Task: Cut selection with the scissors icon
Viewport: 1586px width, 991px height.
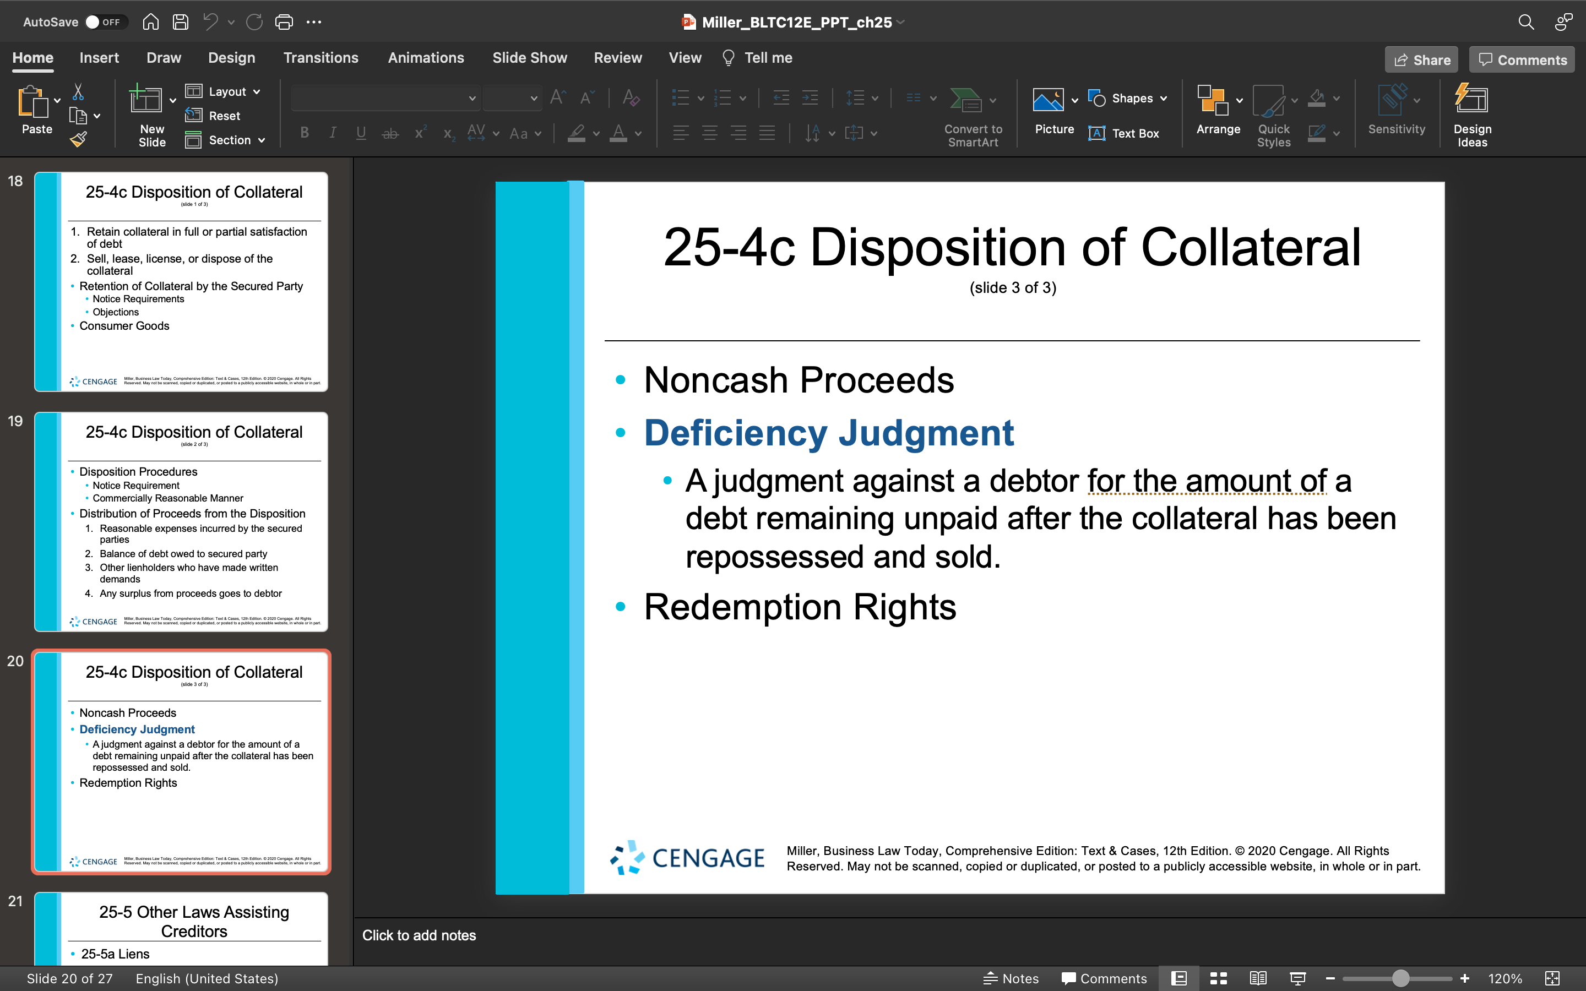Action: [78, 91]
